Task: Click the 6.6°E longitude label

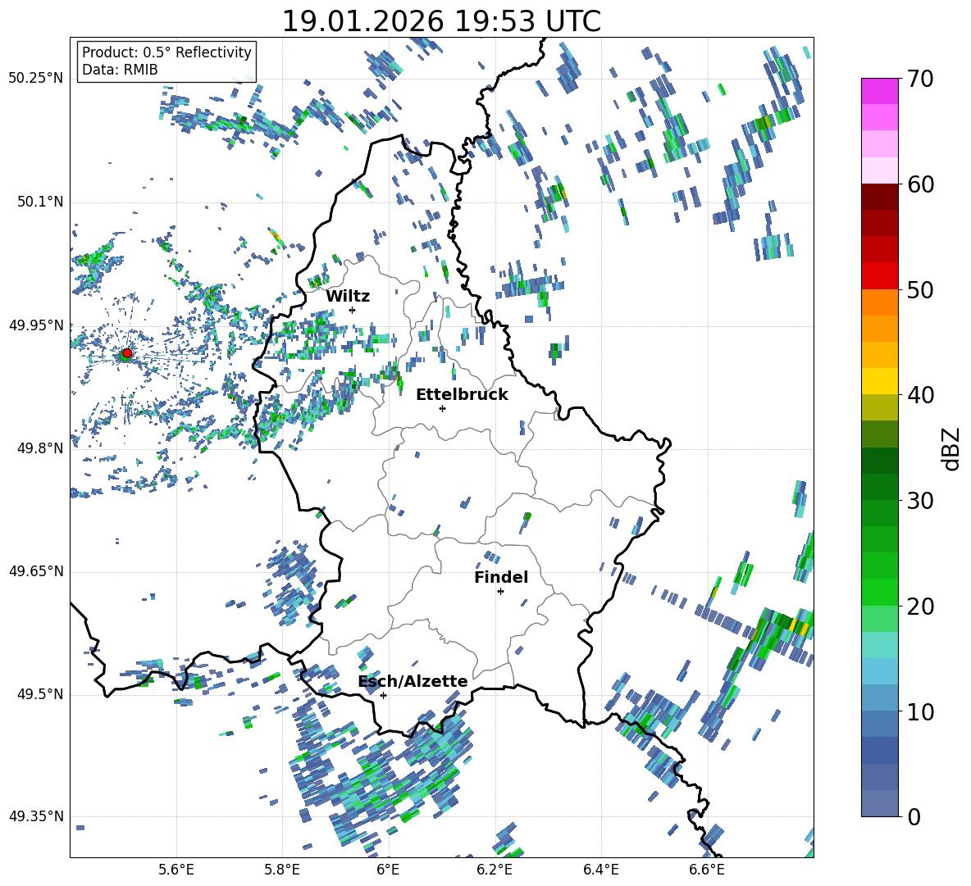Action: [x=707, y=870]
